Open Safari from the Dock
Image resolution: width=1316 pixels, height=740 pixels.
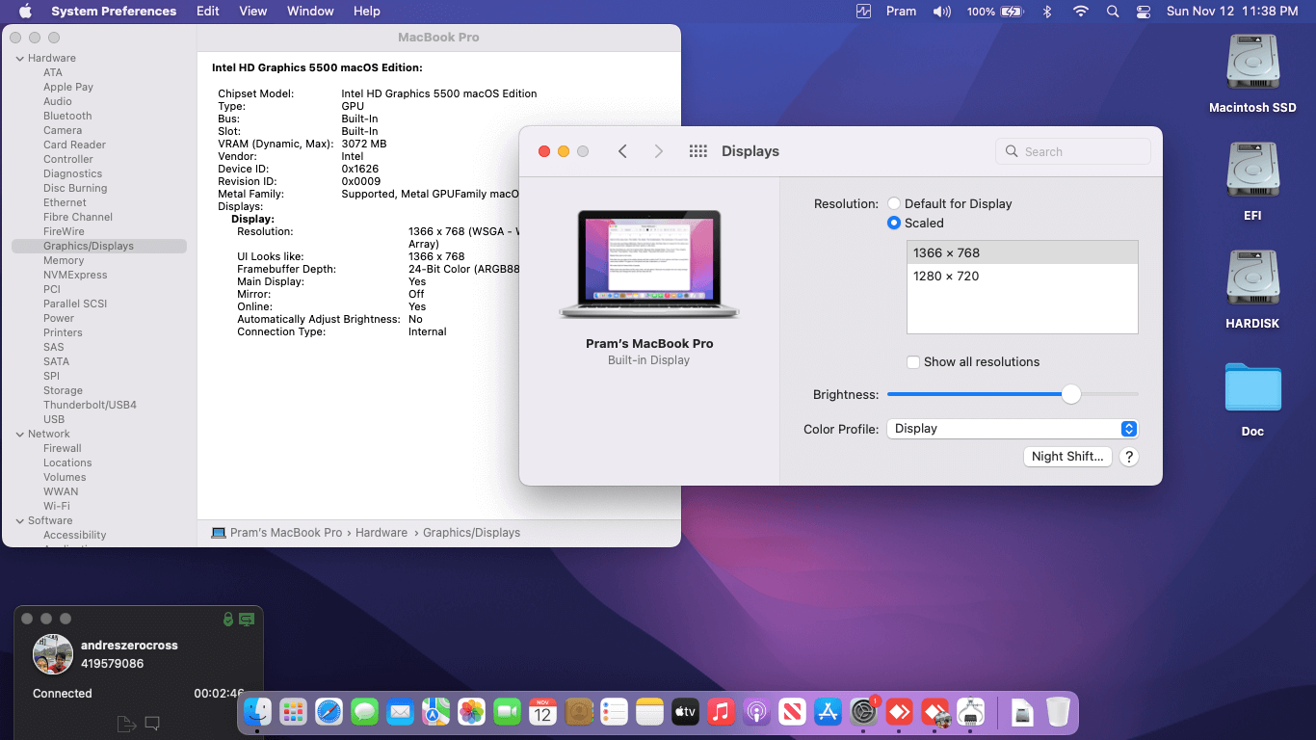point(329,712)
